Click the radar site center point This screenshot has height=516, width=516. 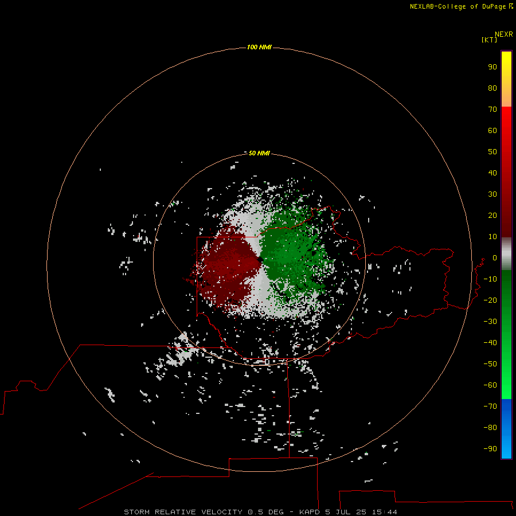pos(261,260)
